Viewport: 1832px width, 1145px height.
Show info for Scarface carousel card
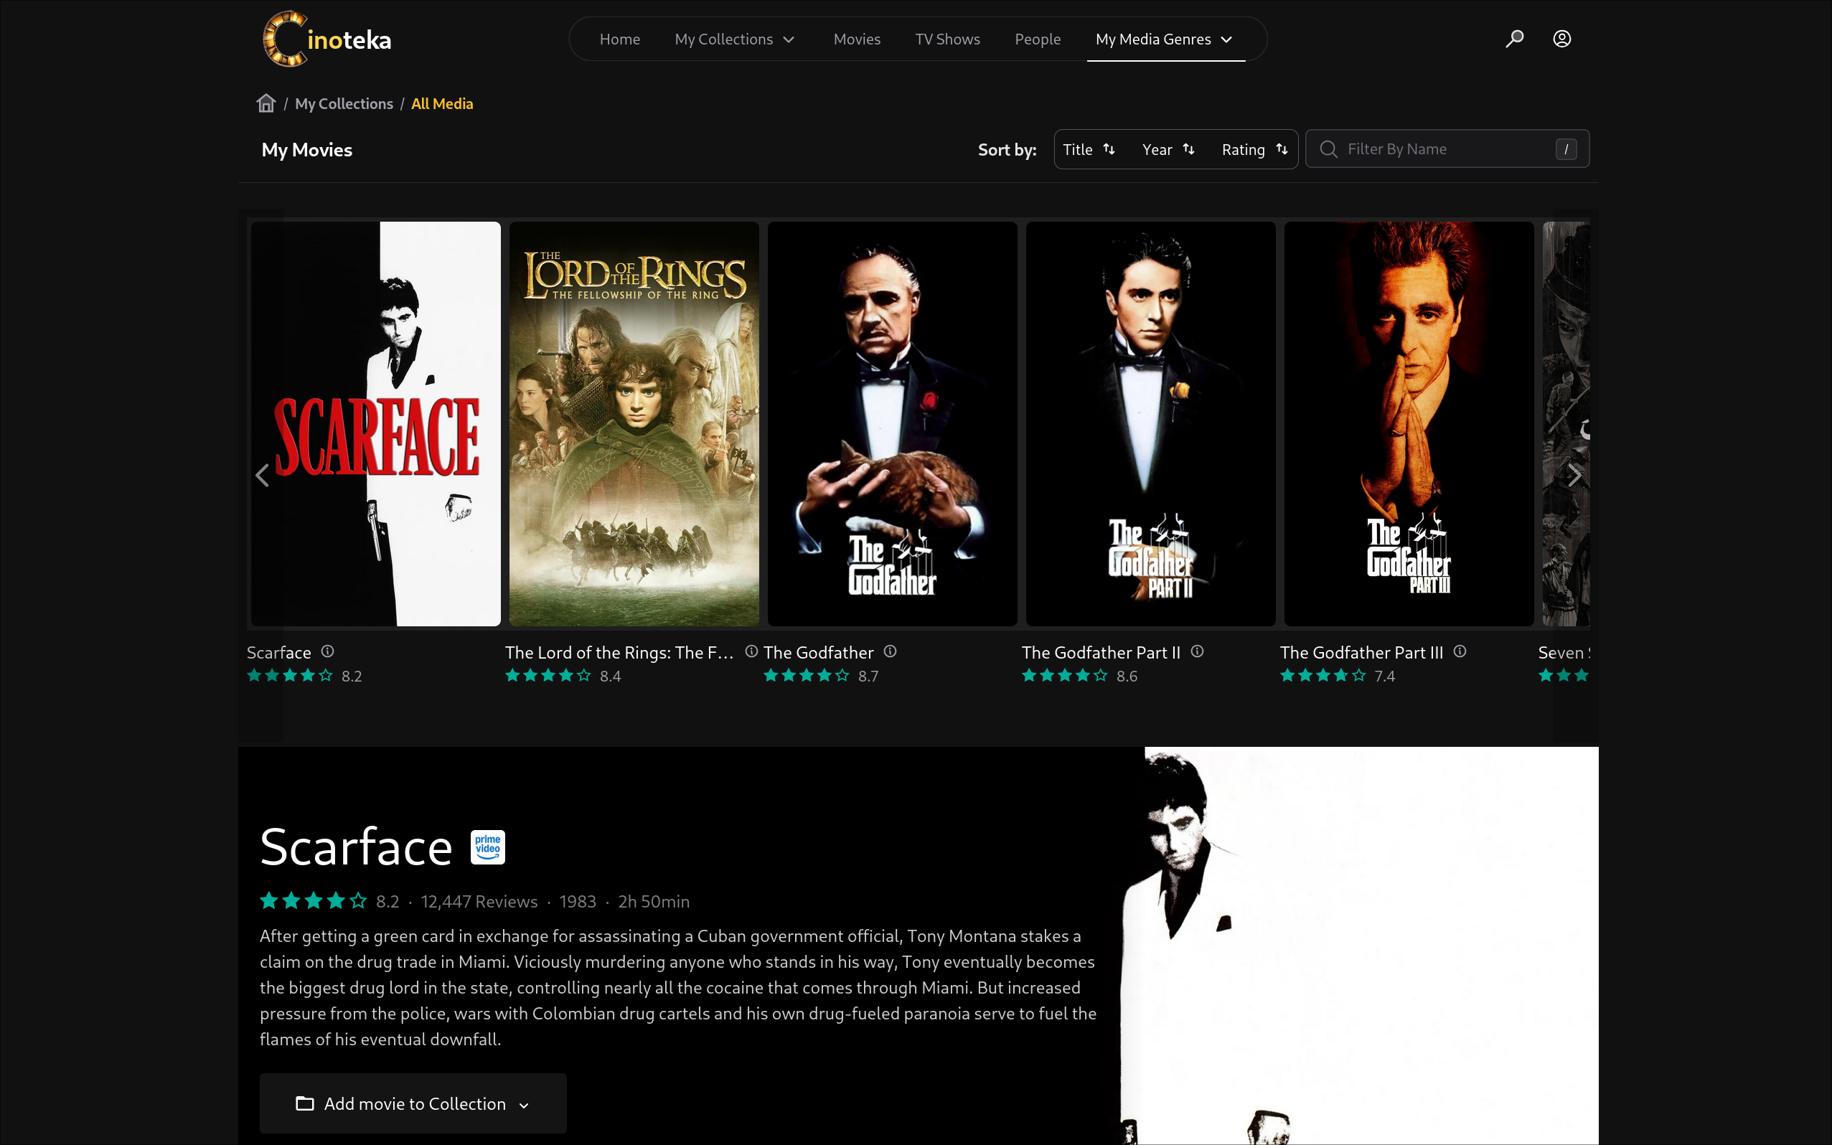[327, 651]
